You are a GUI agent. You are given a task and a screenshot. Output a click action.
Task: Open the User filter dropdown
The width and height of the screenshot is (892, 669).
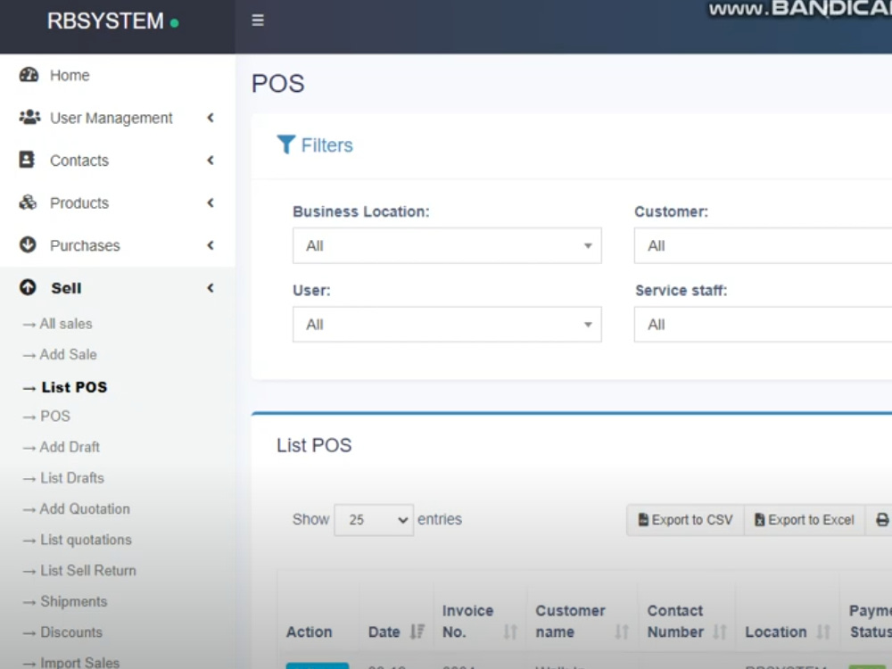click(447, 325)
